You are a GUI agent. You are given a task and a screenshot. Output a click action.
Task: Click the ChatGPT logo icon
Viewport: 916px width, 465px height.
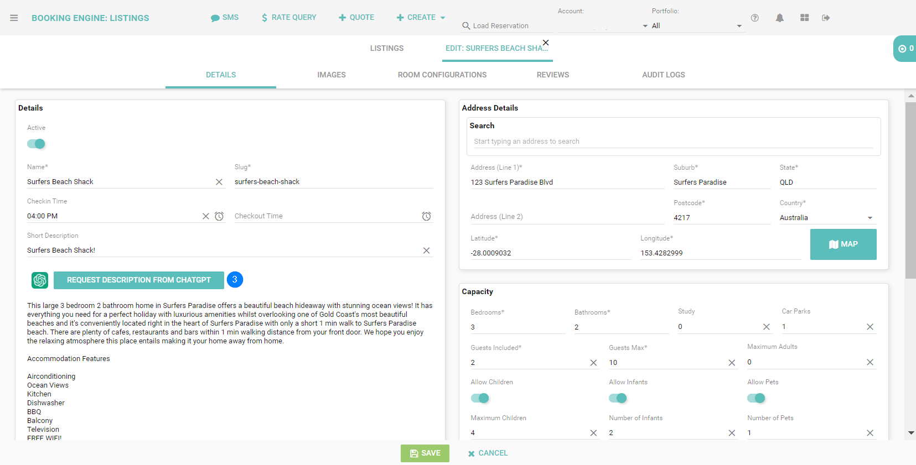point(40,280)
